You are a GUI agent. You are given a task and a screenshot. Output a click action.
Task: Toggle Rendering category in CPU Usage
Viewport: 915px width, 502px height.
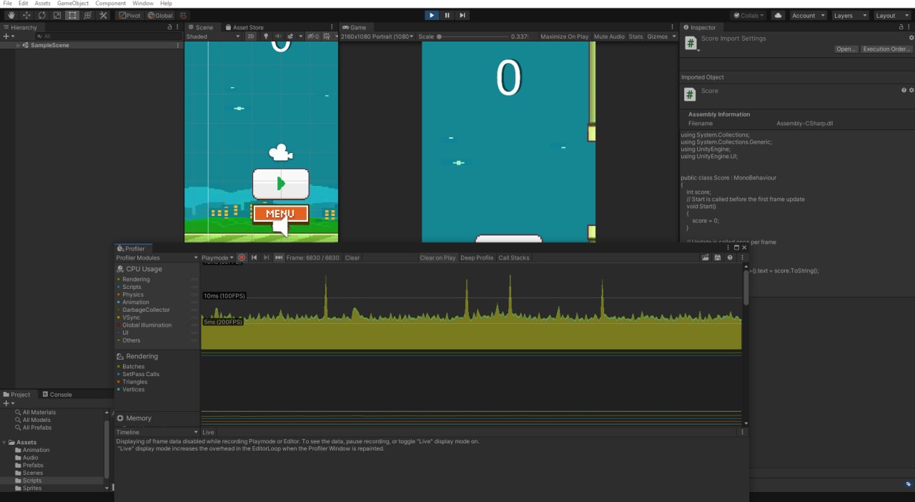(x=136, y=279)
